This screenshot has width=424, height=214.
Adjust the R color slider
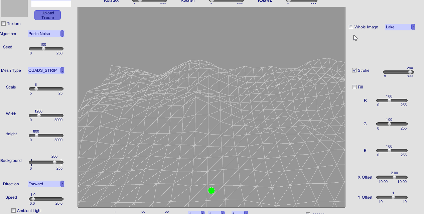click(x=392, y=100)
